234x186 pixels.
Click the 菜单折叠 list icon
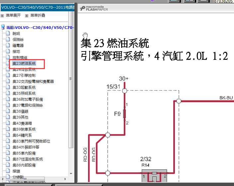coord(27,16)
